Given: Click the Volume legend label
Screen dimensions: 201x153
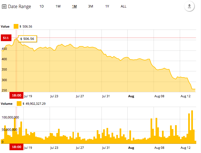Looking at the screenshot, I should click(7, 104).
